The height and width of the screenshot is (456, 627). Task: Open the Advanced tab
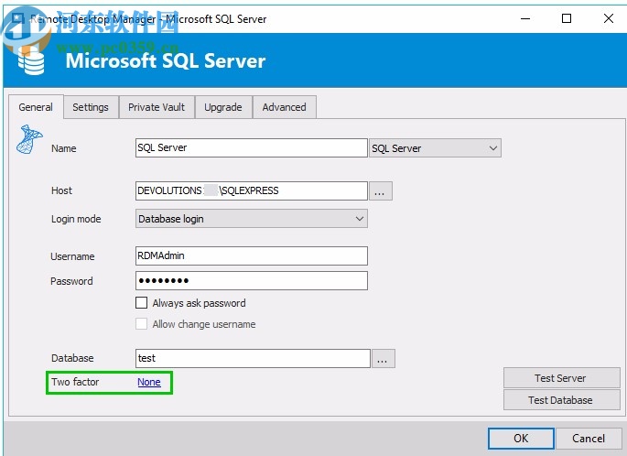pyautogui.click(x=285, y=107)
